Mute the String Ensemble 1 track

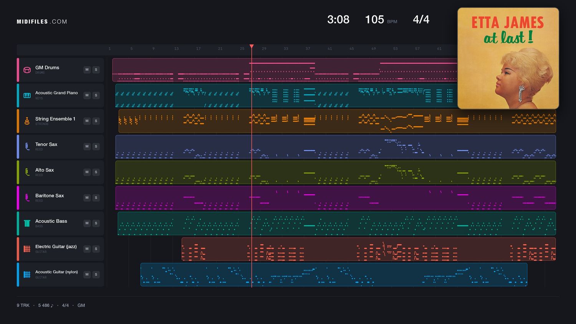coord(87,121)
